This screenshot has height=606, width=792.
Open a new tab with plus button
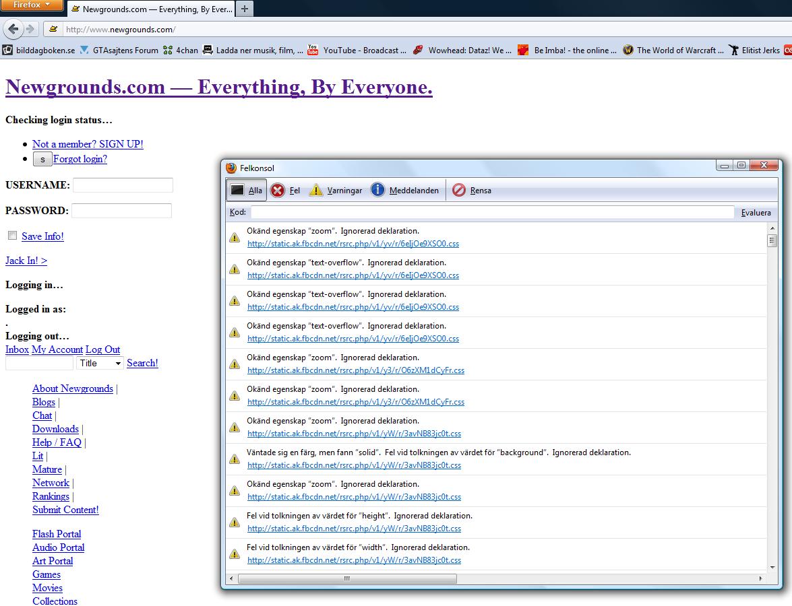(x=245, y=9)
